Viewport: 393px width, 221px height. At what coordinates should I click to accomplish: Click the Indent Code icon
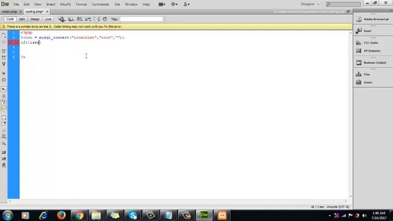point(4,152)
